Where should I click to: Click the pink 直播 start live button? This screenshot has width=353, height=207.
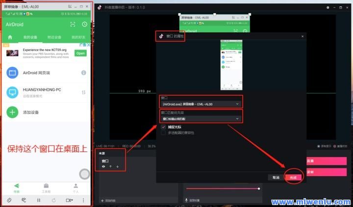(x=327, y=161)
